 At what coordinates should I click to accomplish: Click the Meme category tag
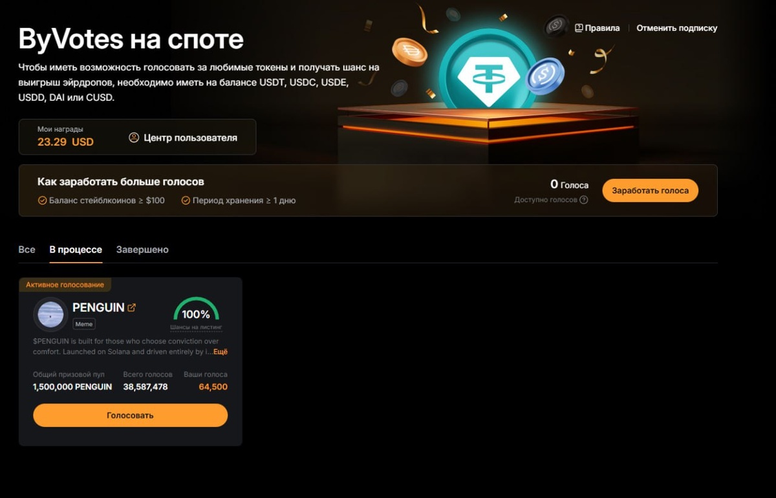click(84, 324)
